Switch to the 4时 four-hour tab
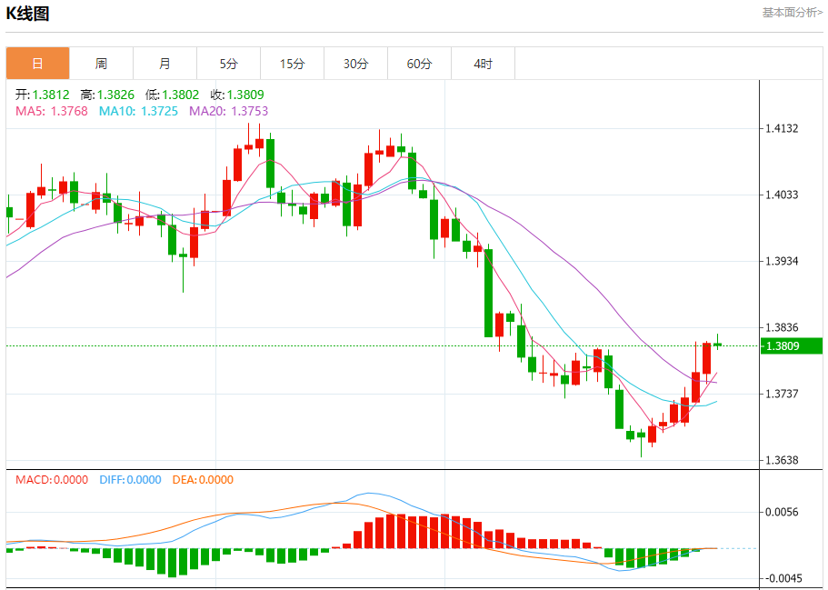828x590 pixels. [483, 64]
